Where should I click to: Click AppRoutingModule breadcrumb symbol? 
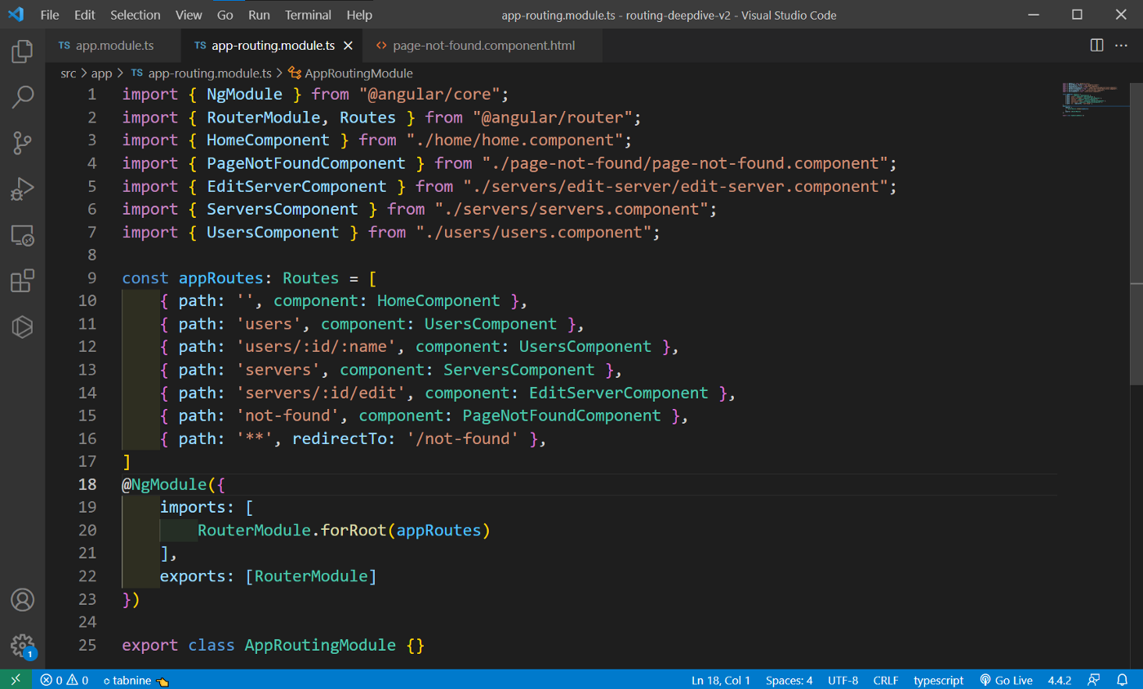coord(351,73)
